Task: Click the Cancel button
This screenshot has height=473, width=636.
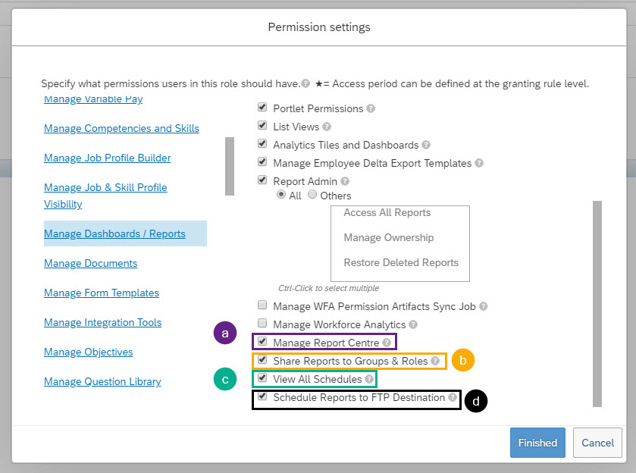Action: 597,443
